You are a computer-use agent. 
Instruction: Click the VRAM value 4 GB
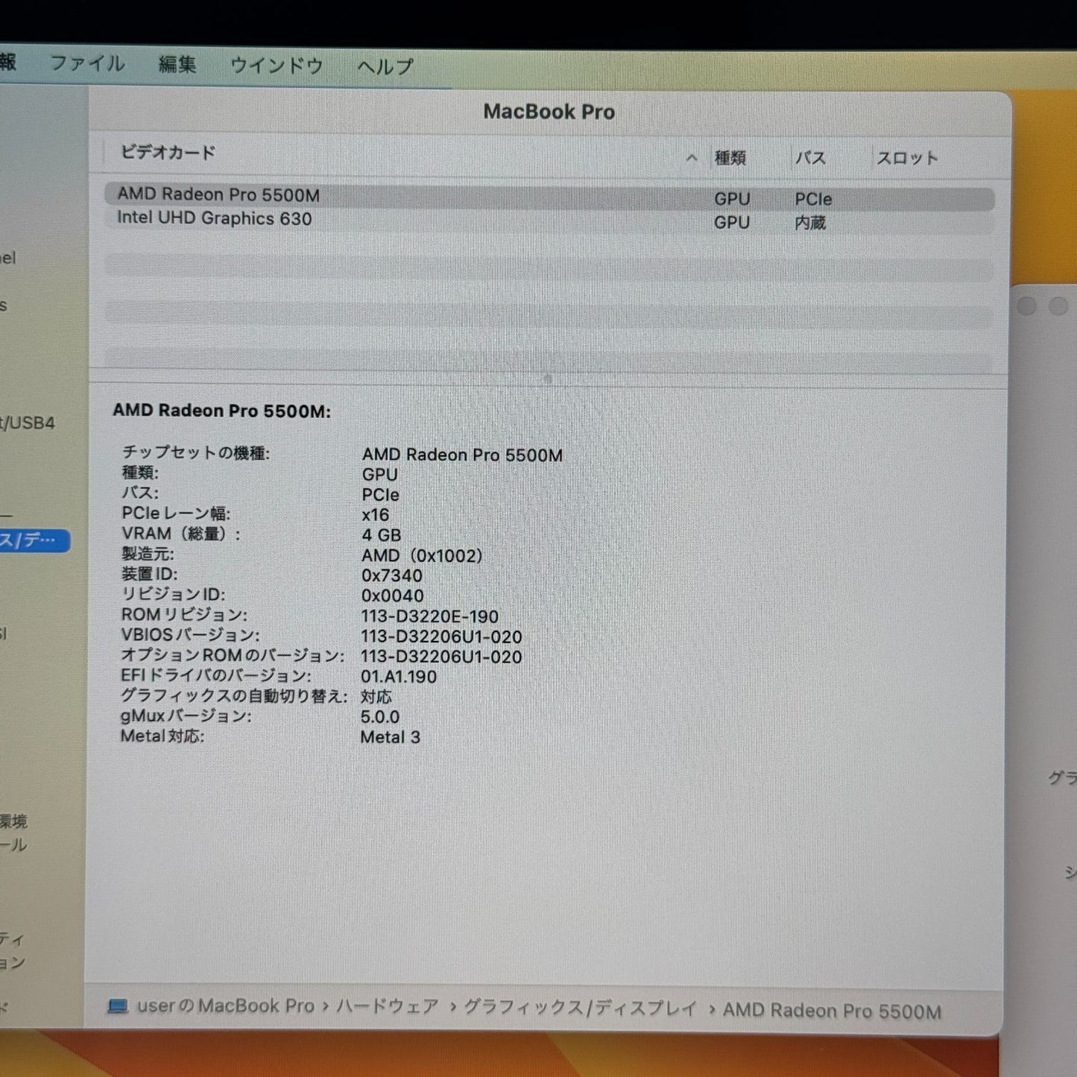pyautogui.click(x=382, y=535)
